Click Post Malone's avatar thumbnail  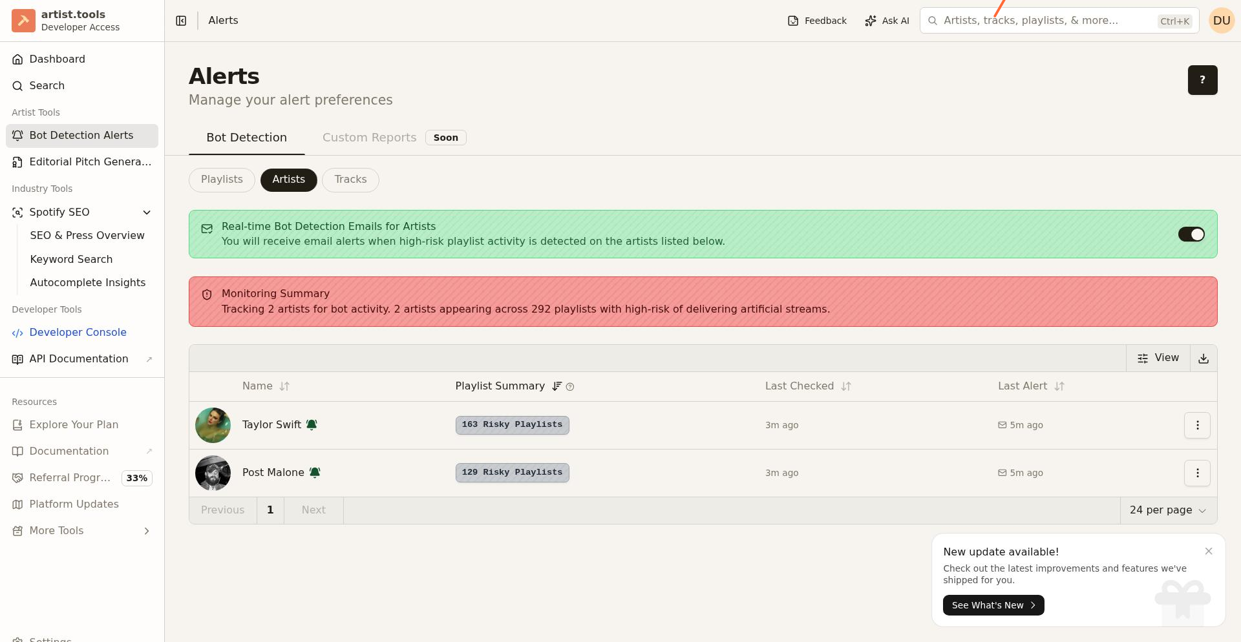[x=213, y=473]
